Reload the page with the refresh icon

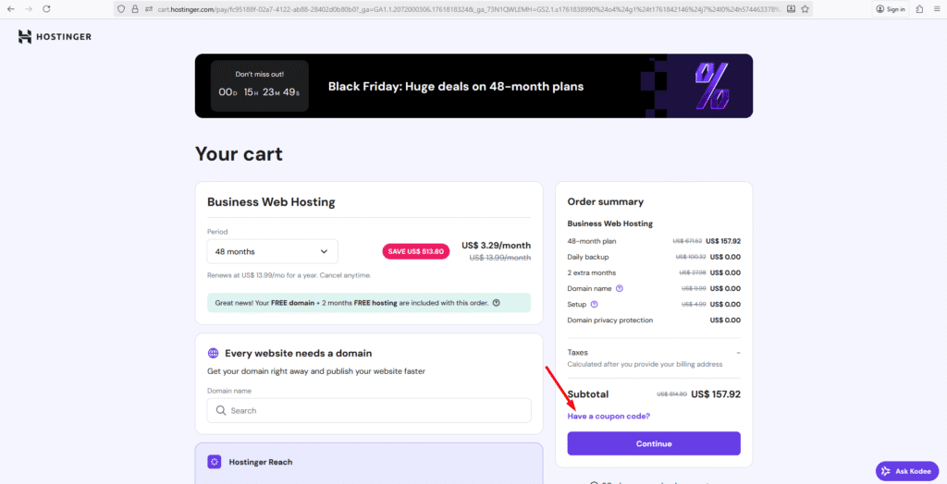[46, 9]
